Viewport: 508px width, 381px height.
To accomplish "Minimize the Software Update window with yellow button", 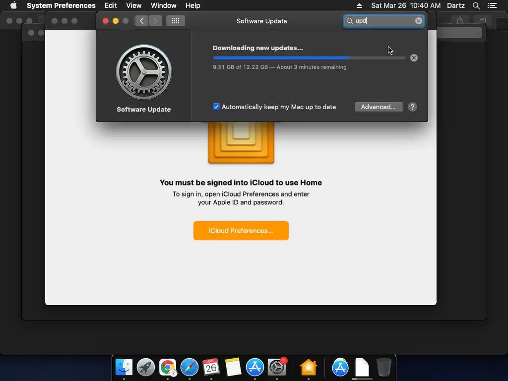I will click(x=115, y=21).
